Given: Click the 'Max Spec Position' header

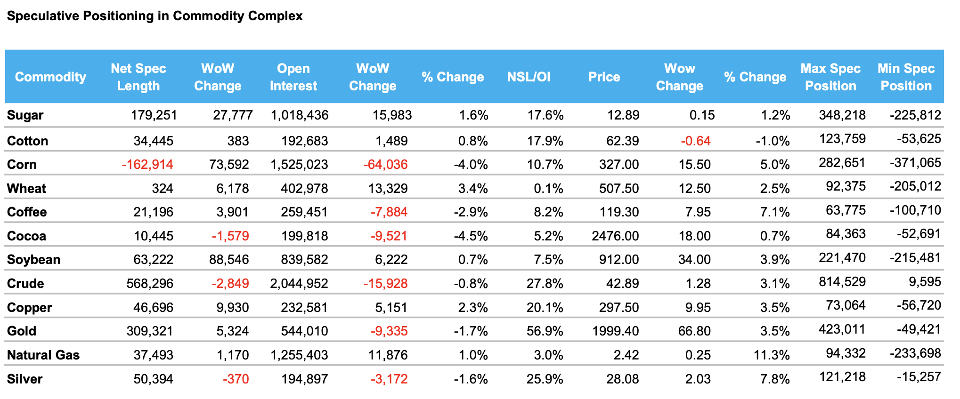Looking at the screenshot, I should (830, 77).
